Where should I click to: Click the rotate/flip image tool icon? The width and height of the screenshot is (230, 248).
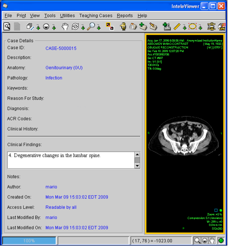(75, 26)
